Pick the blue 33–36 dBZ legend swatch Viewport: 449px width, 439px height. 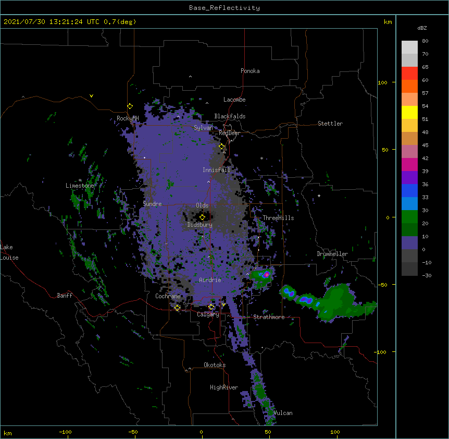click(409, 190)
